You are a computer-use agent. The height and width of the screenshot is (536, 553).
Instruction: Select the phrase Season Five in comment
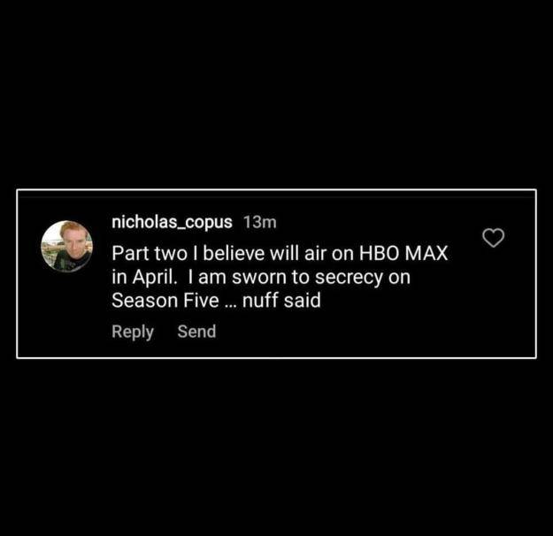[x=165, y=301]
